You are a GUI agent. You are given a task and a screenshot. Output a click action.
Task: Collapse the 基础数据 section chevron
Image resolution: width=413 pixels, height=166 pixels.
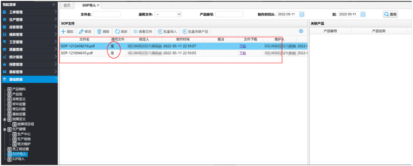[x=55, y=79]
